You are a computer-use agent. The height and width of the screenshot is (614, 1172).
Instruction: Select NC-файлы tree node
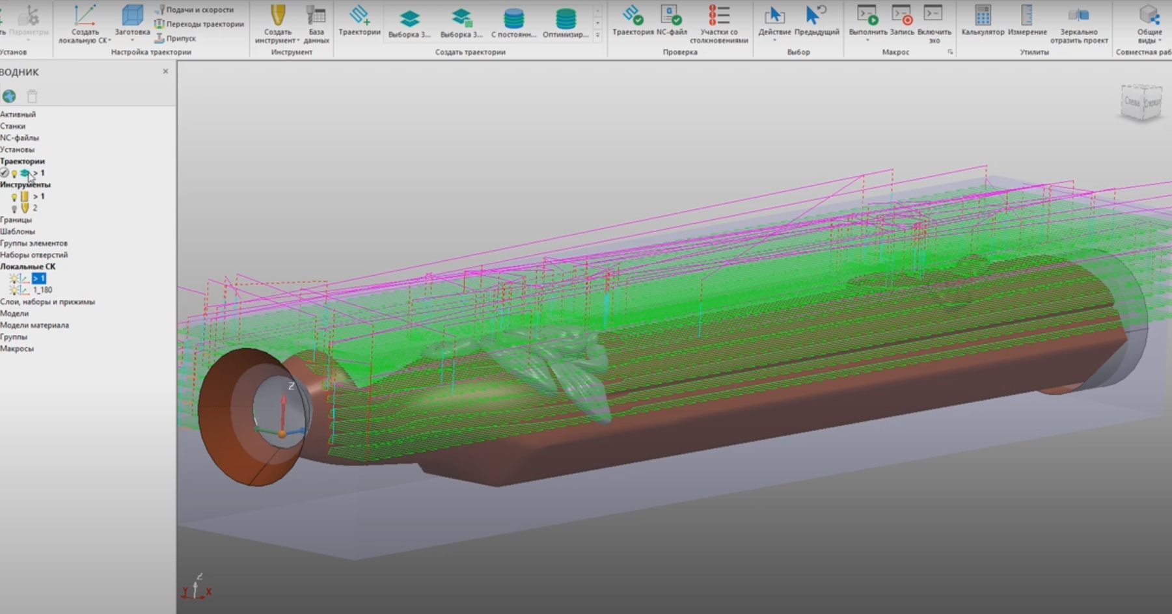click(x=20, y=138)
